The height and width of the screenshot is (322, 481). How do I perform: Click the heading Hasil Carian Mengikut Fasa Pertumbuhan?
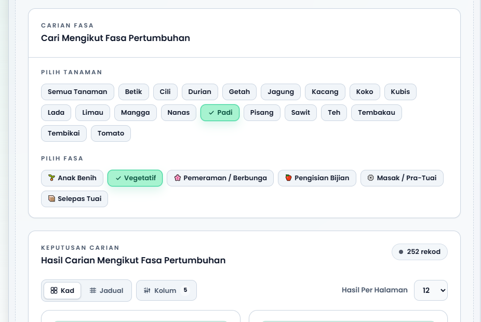tap(133, 260)
